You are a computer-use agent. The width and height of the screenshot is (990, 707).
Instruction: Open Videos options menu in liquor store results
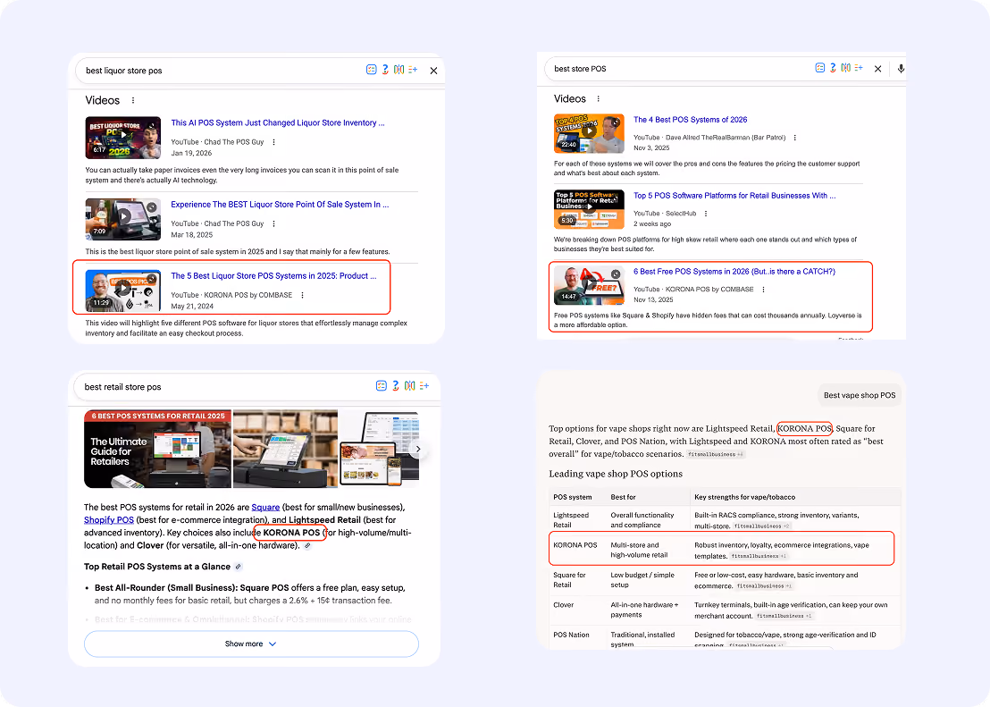click(x=132, y=100)
